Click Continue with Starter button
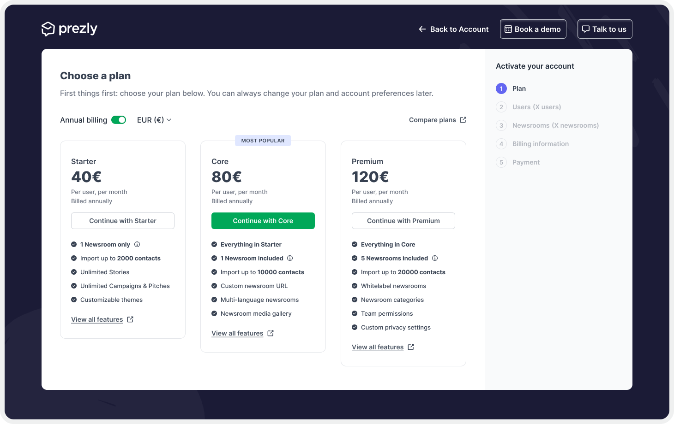Image resolution: width=674 pixels, height=424 pixels. point(123,221)
